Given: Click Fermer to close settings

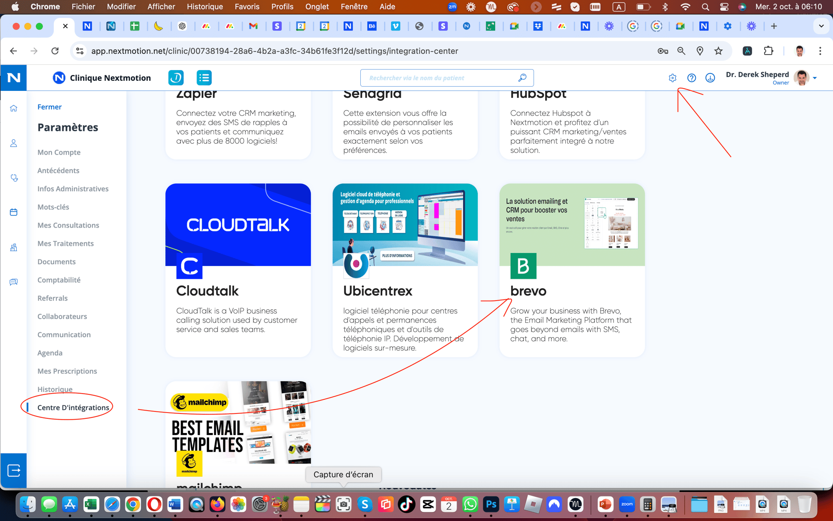Looking at the screenshot, I should 50,107.
